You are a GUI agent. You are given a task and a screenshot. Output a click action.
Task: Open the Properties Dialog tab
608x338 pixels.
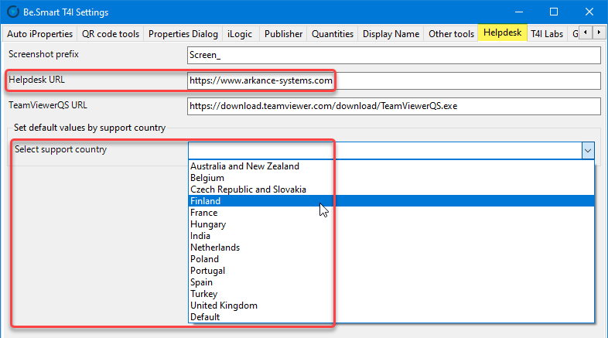tap(183, 34)
